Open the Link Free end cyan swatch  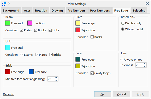coord(7,47)
